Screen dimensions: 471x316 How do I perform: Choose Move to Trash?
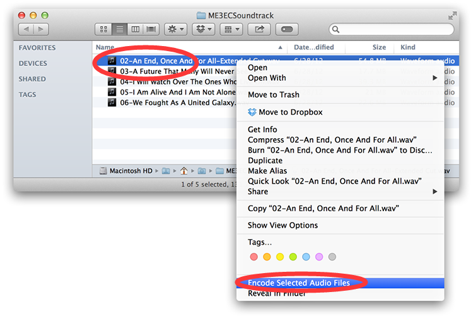point(340,95)
